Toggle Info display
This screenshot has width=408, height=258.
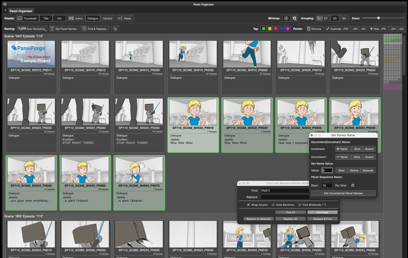click(x=59, y=18)
